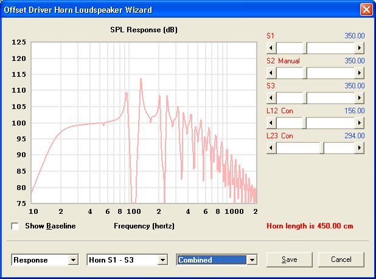Click the S2 value 350.00
This screenshot has width=376, height=279.
pyautogui.click(x=355, y=61)
